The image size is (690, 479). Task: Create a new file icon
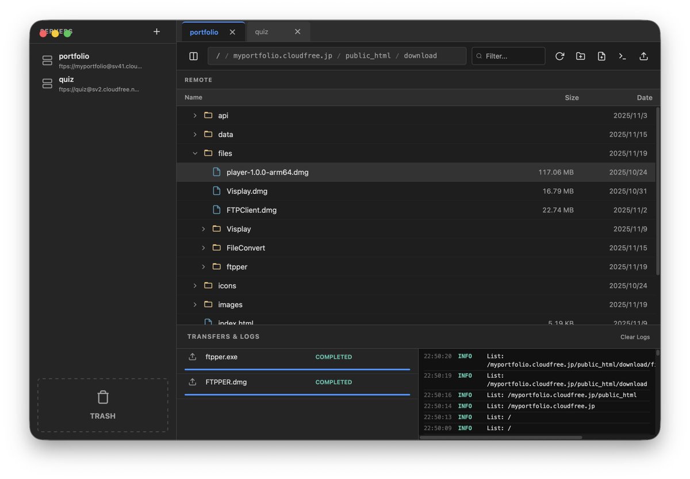click(x=601, y=56)
